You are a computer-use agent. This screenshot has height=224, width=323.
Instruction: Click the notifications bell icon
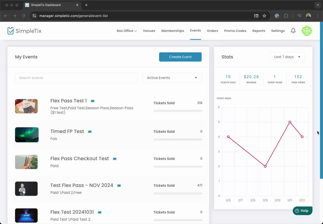click(293, 31)
